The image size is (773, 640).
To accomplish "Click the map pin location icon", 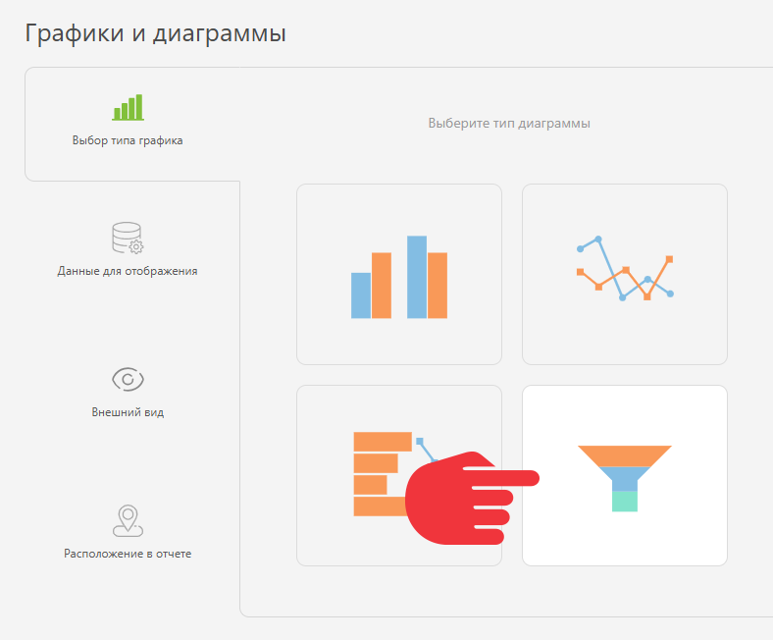I will [128, 520].
